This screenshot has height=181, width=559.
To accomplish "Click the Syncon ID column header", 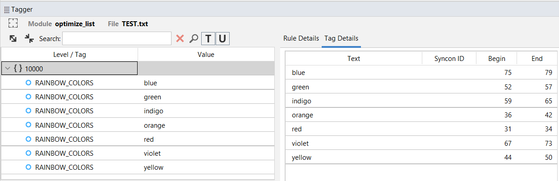I will (449, 58).
